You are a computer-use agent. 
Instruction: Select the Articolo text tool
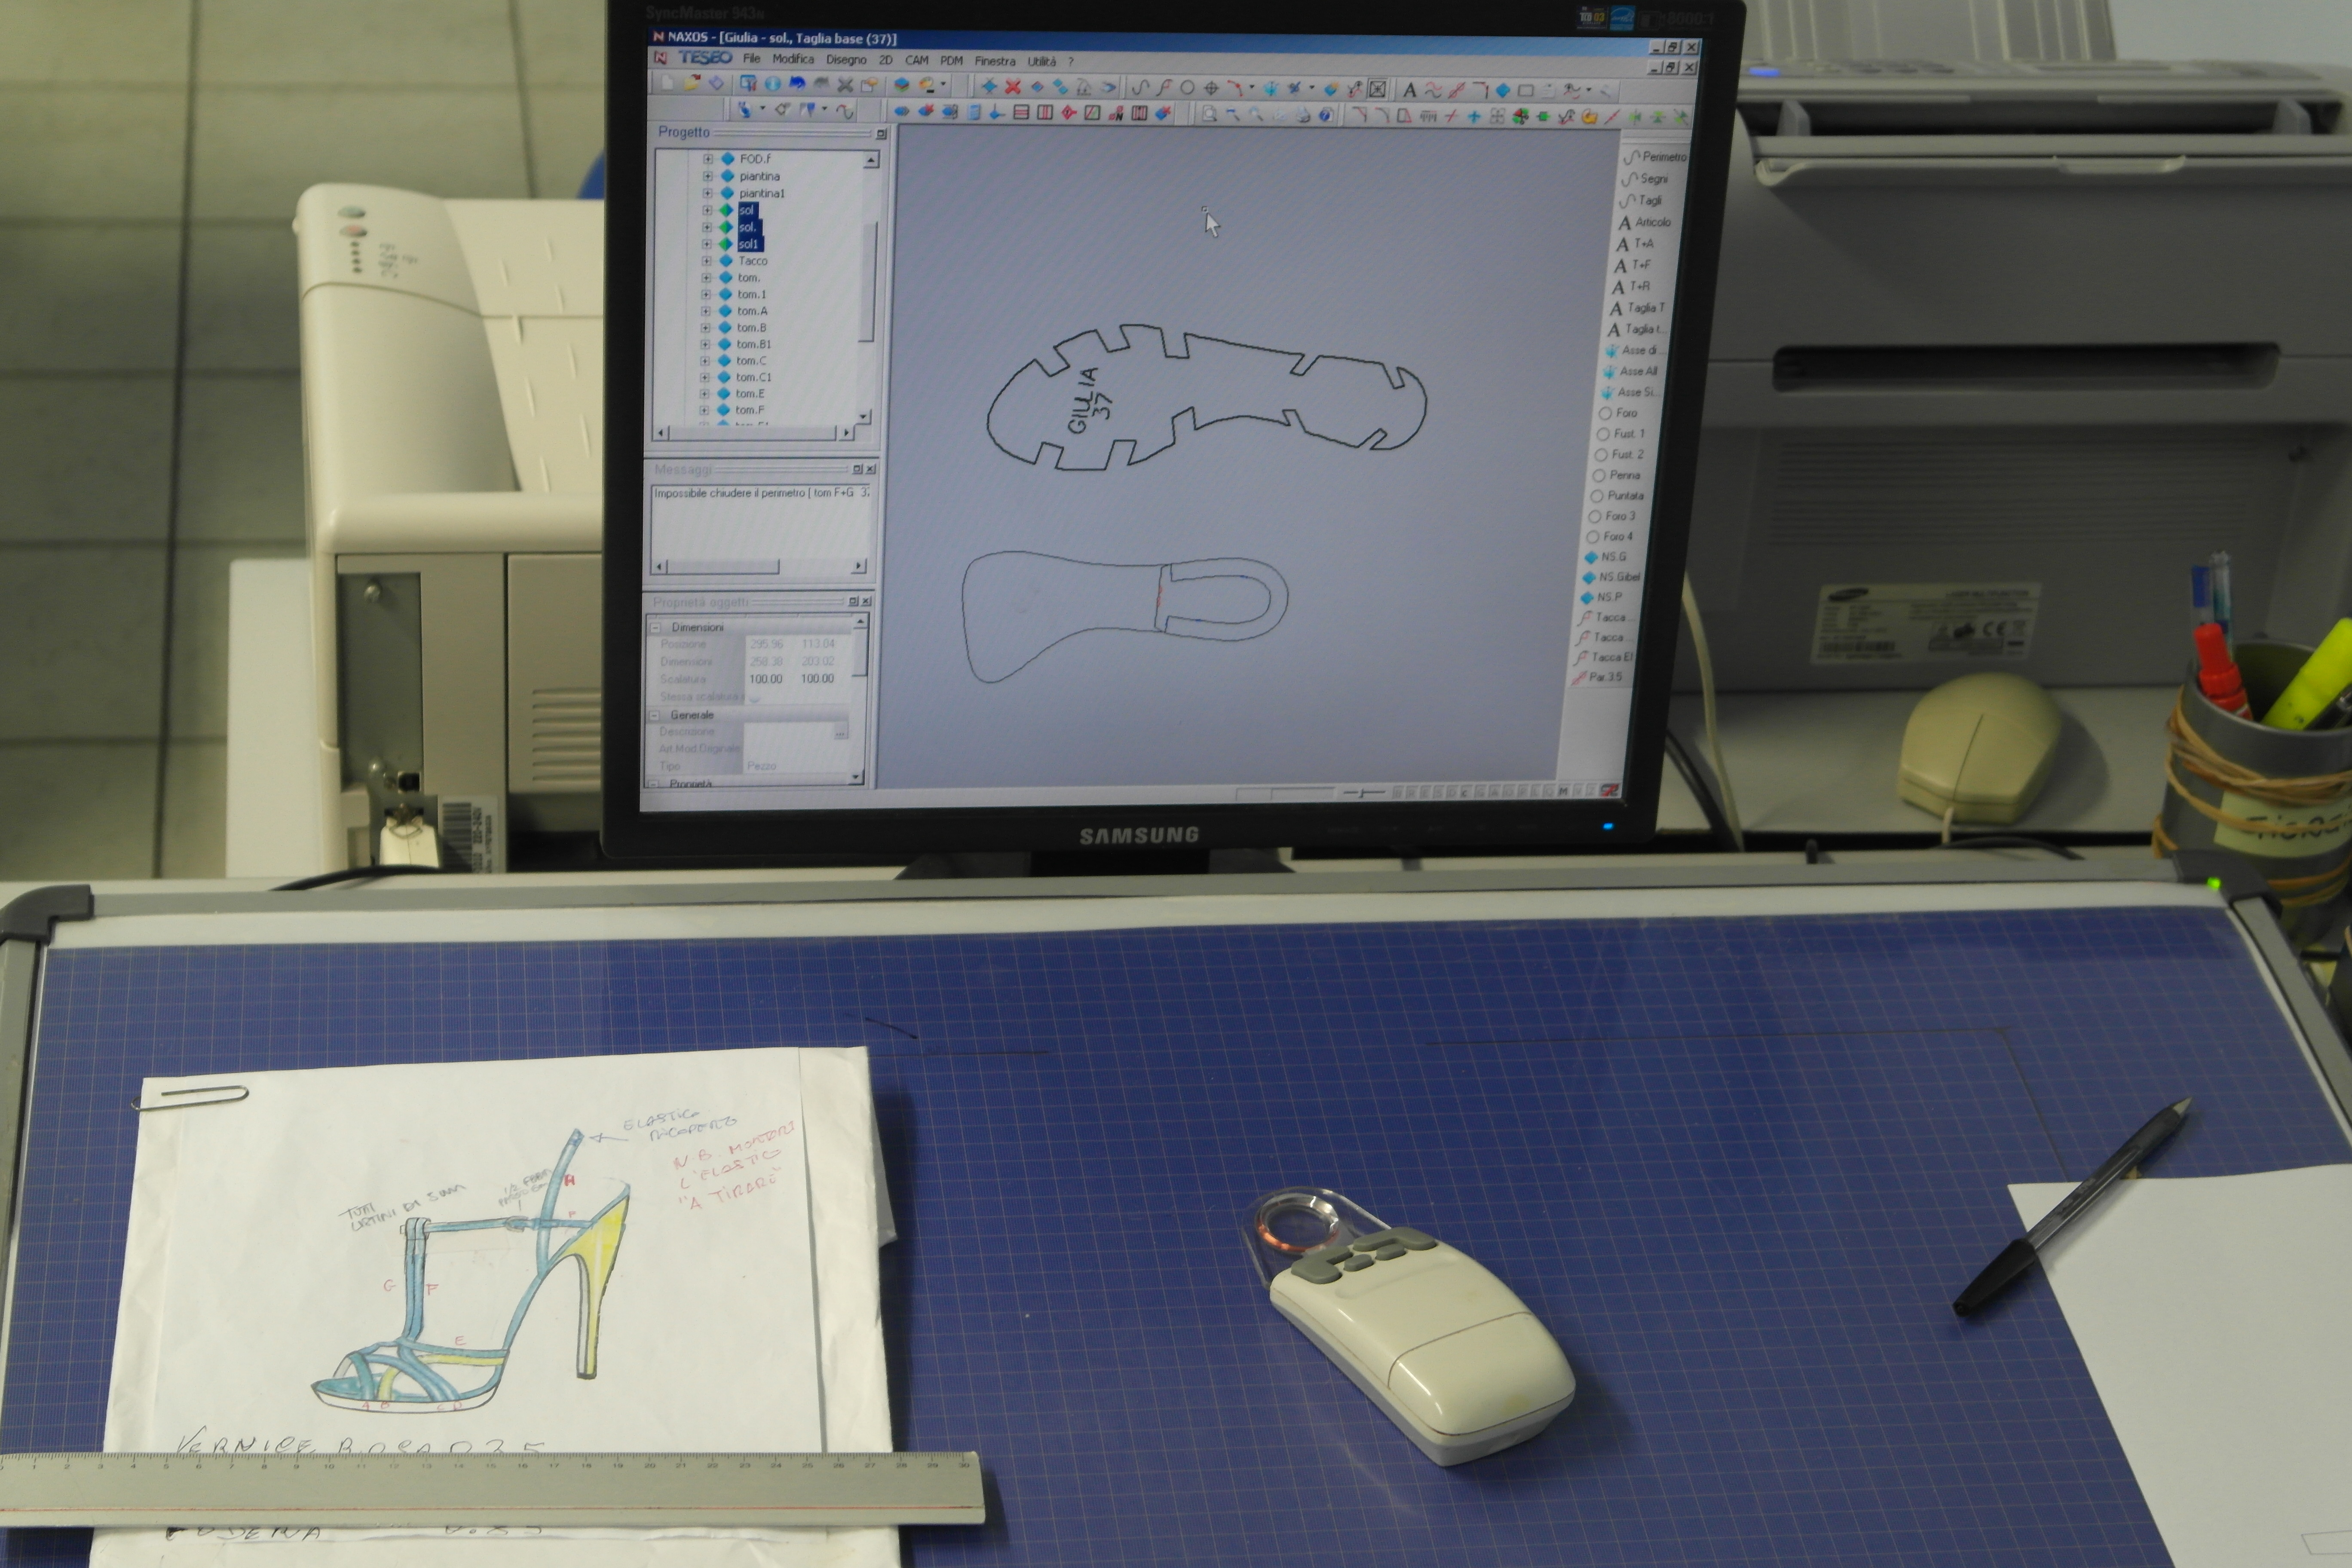click(x=1644, y=222)
